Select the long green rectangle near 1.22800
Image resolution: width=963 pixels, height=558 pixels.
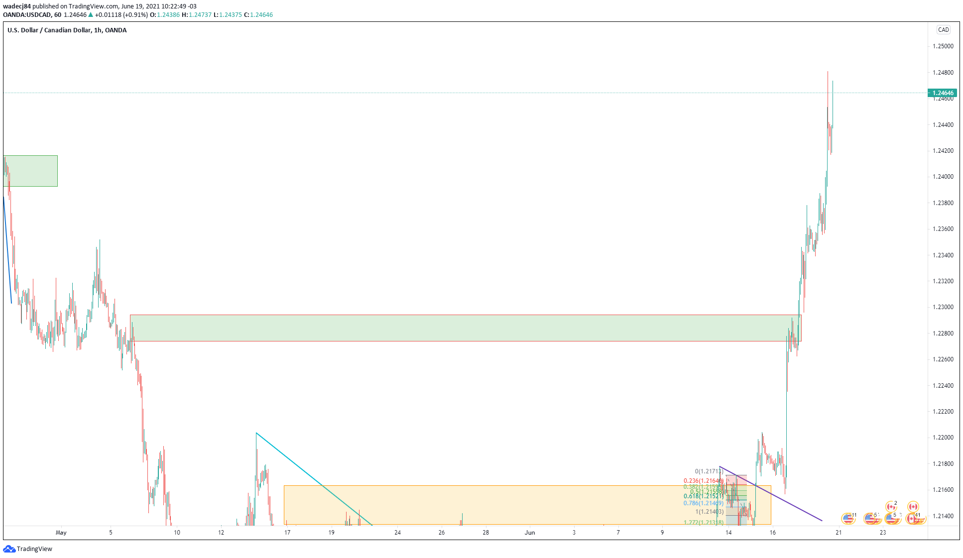[448, 328]
